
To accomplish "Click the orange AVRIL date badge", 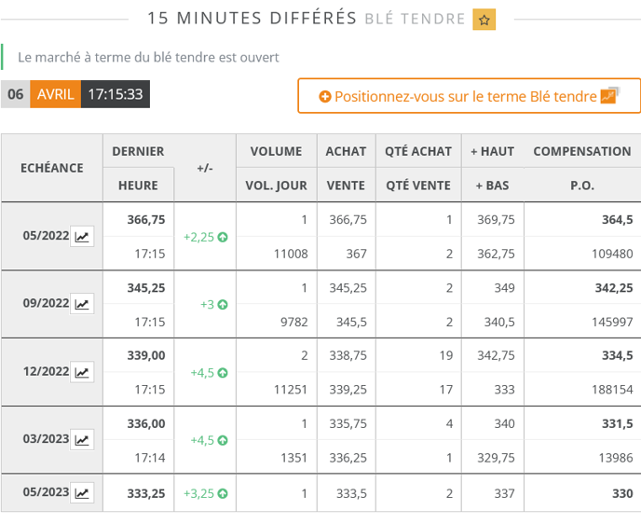I will 56,94.
